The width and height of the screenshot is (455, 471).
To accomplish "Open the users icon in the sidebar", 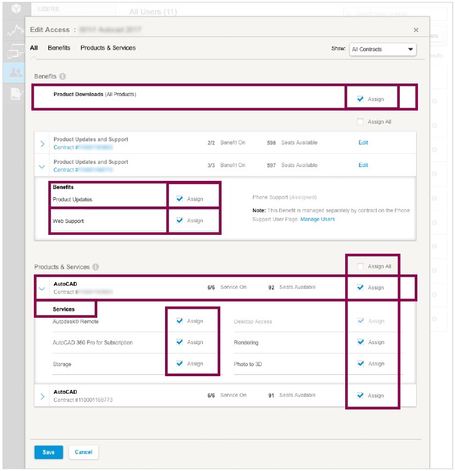I will tap(16, 73).
